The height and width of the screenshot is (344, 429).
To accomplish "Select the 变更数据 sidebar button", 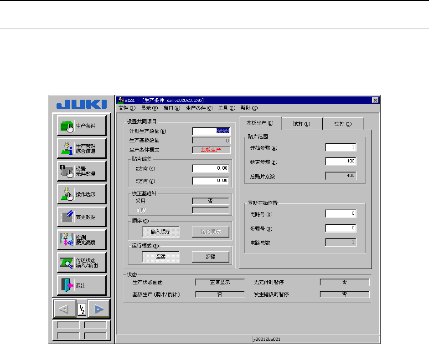I will pyautogui.click(x=82, y=217).
